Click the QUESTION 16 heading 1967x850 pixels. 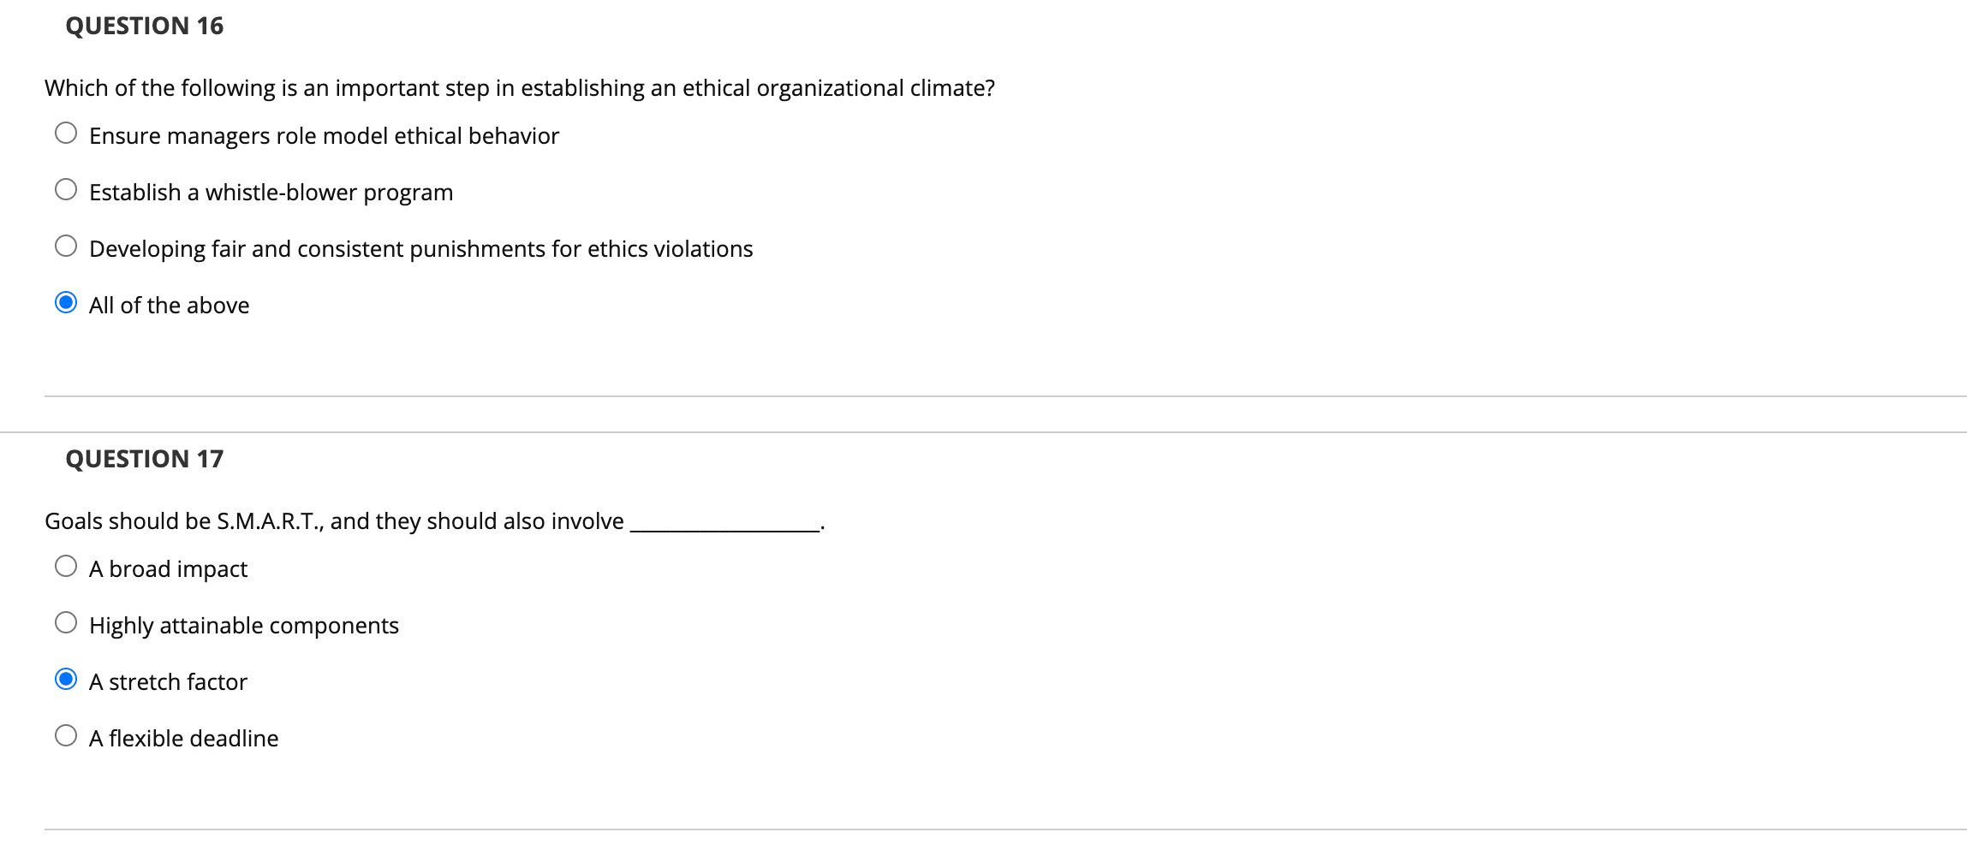(144, 26)
